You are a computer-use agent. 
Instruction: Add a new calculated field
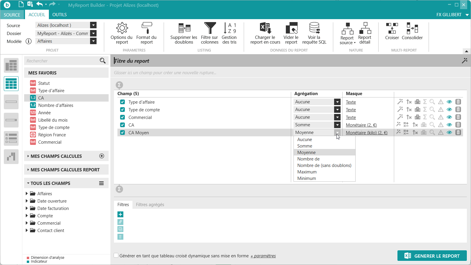point(102,156)
